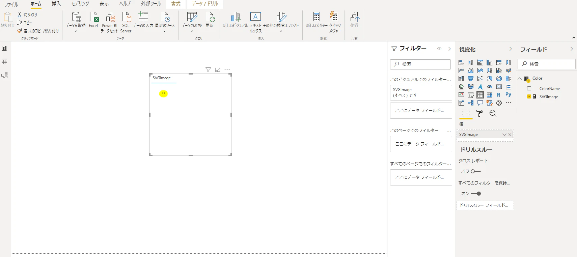
Task: Open the ファイル menu
Action: coord(11,4)
